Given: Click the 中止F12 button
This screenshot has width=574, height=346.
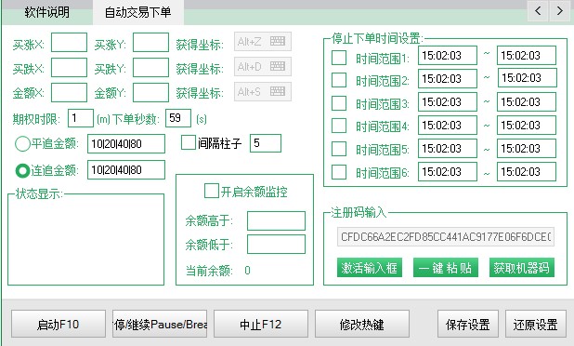Looking at the screenshot, I should pos(261,324).
